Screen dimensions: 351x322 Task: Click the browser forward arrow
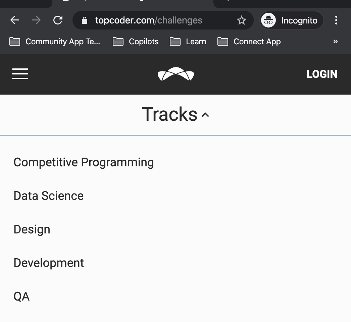[36, 20]
